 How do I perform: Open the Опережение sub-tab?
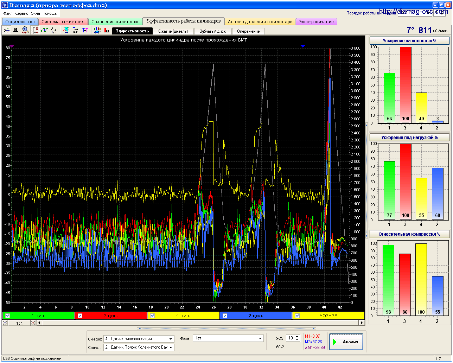pyautogui.click(x=248, y=31)
